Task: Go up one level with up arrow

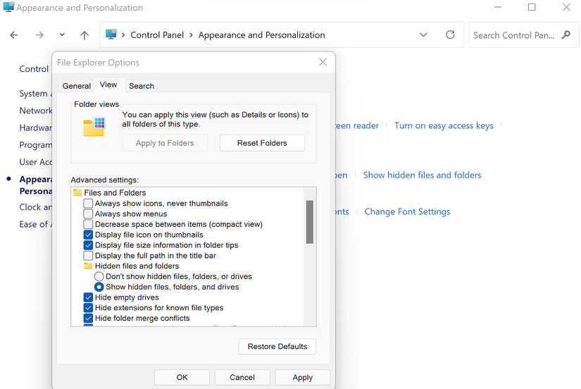Action: click(85, 35)
